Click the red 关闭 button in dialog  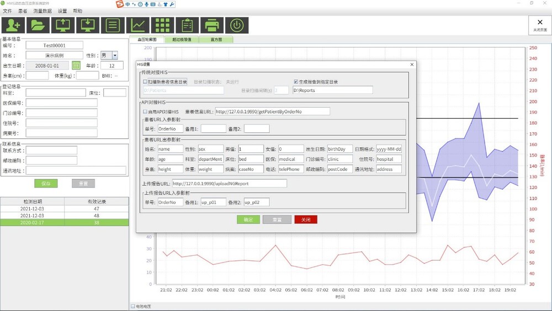[305, 219]
